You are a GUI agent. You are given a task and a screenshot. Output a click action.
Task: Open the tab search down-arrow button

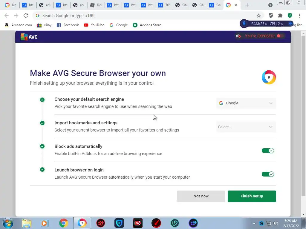pyautogui.click(x=270, y=5)
